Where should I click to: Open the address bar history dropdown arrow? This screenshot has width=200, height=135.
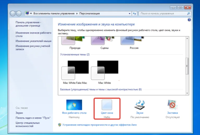[x=129, y=14]
